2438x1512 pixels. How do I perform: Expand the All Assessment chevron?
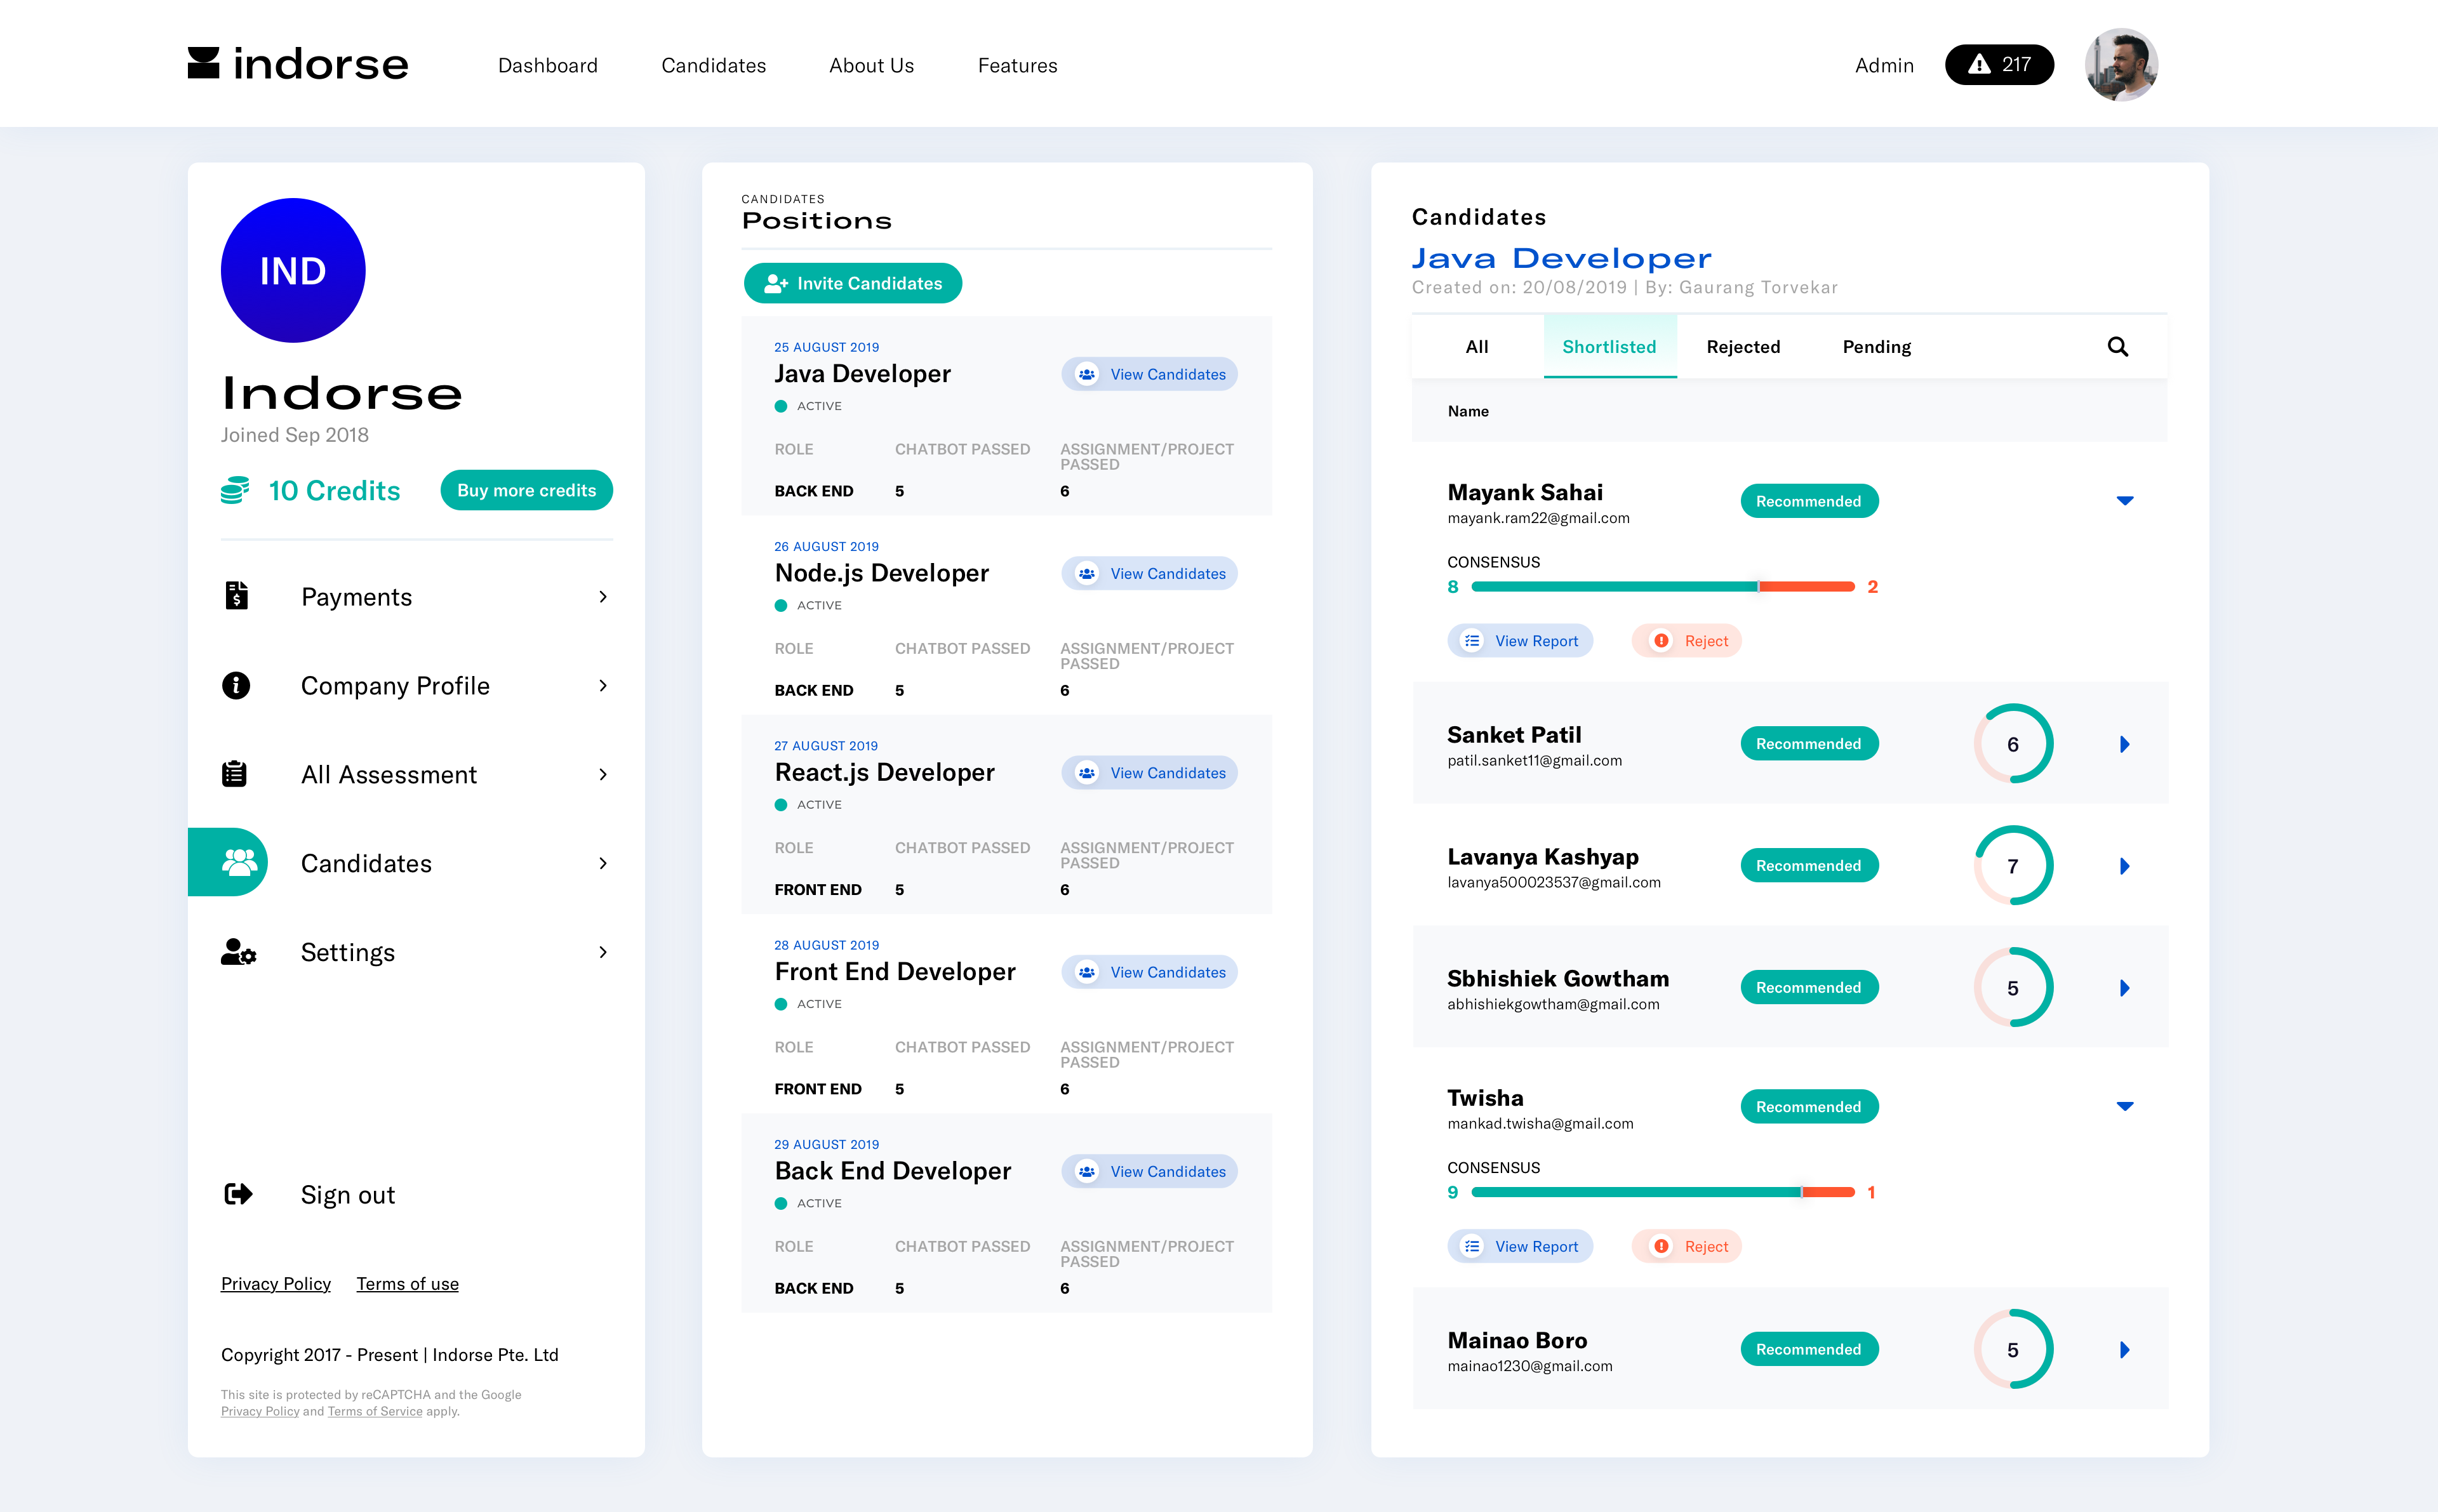(x=603, y=775)
